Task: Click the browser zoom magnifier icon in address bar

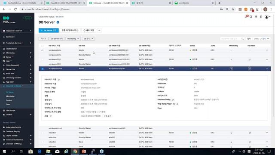Action: 227,9
